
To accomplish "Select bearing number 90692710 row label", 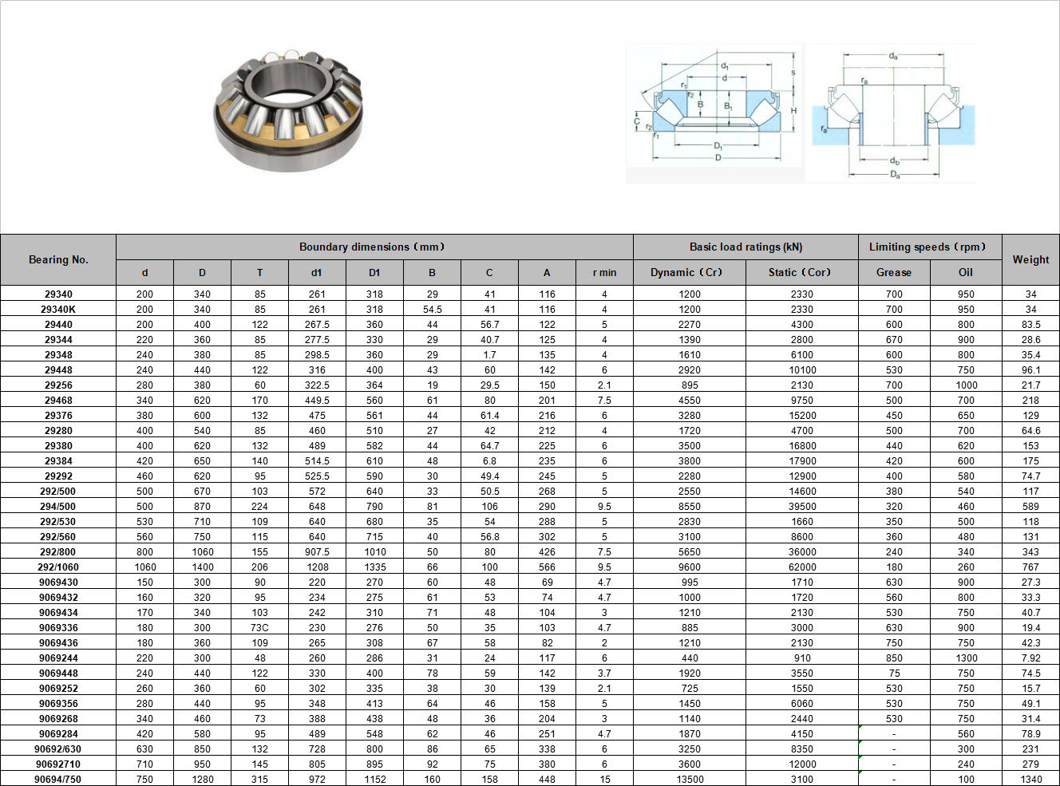I will tap(58, 764).
